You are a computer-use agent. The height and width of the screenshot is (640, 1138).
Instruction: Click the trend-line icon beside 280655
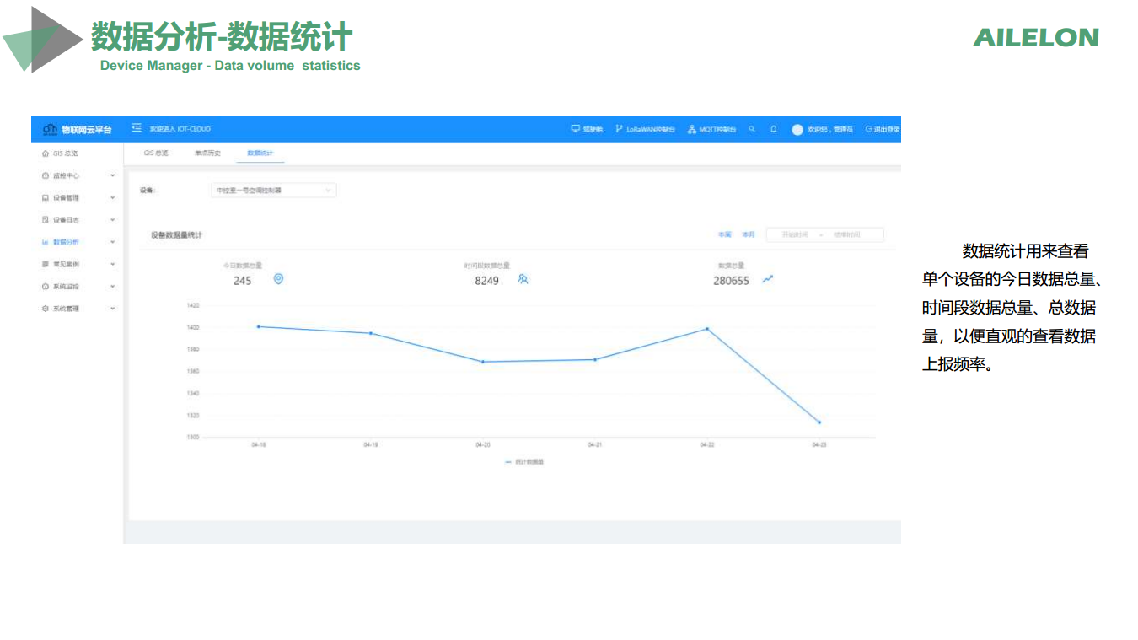tap(768, 279)
